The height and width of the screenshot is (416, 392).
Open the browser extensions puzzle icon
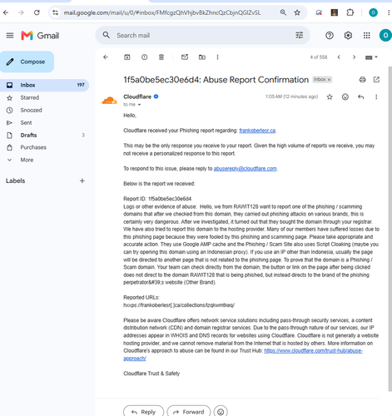(350, 12)
